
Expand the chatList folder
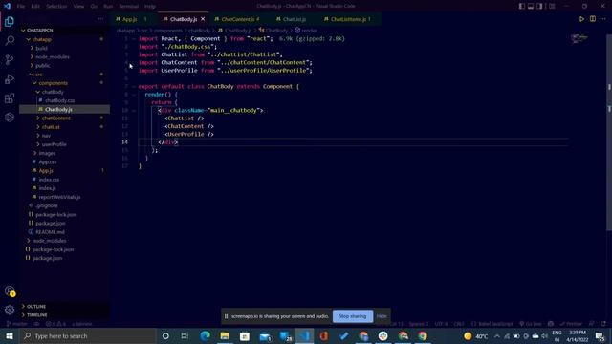51,127
